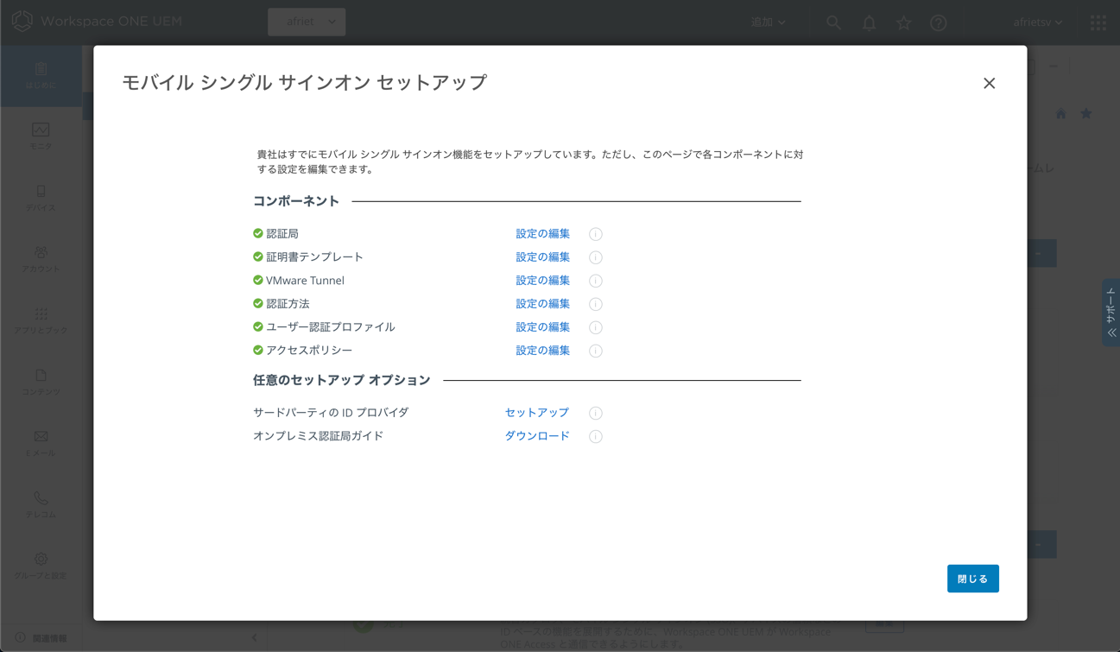Edit settings for 認証方法
Screen dimensions: 1120x652
[x=542, y=304]
